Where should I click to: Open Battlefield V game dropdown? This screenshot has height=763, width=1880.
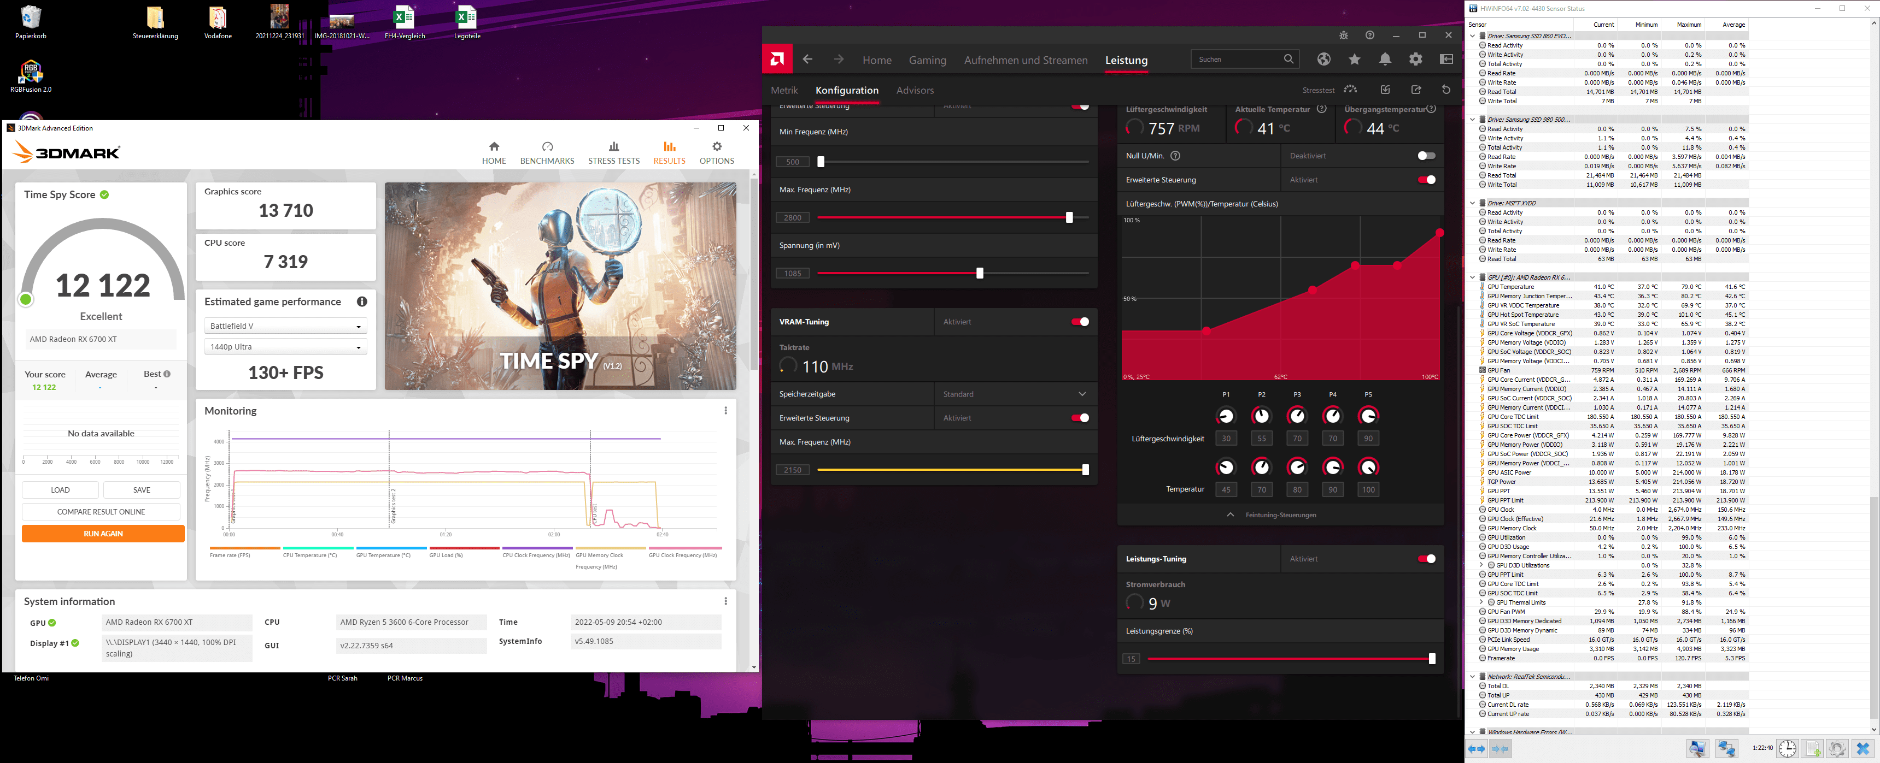285,326
